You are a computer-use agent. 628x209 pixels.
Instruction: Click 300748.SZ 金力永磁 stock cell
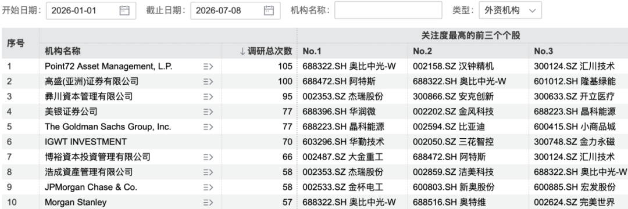click(x=575, y=142)
